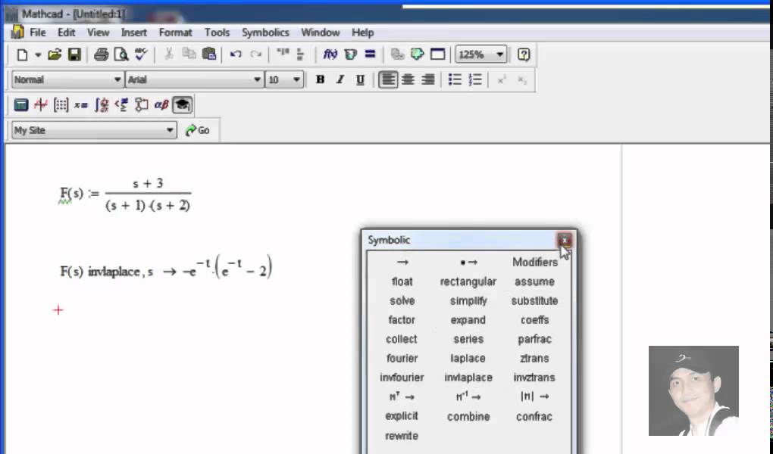Image resolution: width=773 pixels, height=454 pixels.
Task: Click the Calculate equals icon
Action: (371, 54)
